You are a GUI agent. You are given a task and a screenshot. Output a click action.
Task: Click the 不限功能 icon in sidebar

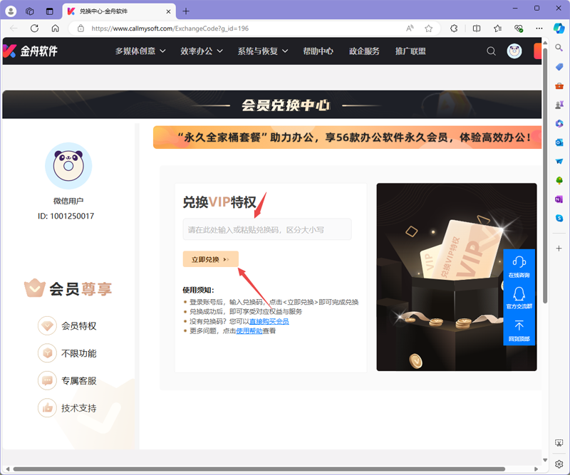(x=47, y=353)
